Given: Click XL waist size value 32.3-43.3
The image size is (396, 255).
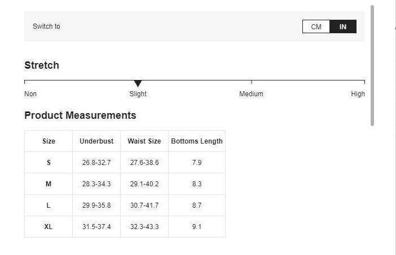Looking at the screenshot, I should coord(144,227).
